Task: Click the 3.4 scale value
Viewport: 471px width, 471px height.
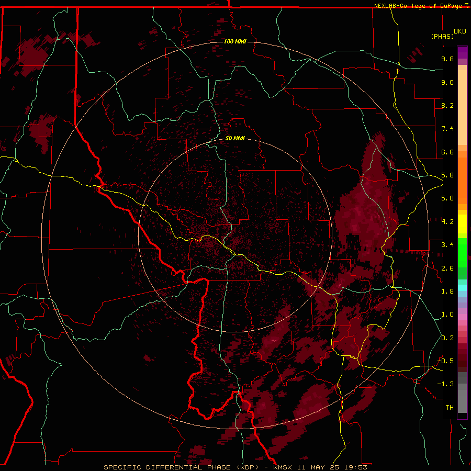Action: (447, 245)
